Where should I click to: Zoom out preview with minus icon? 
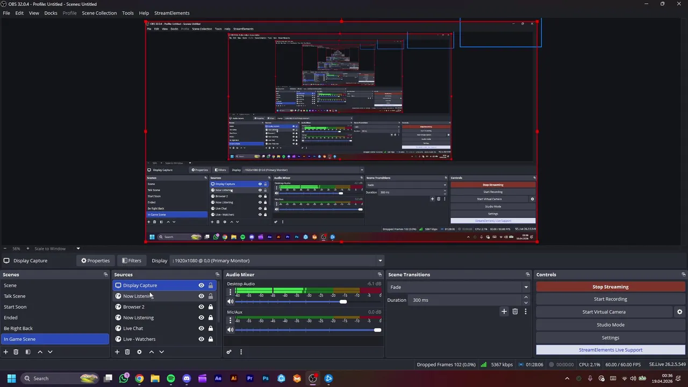[x=5, y=248]
